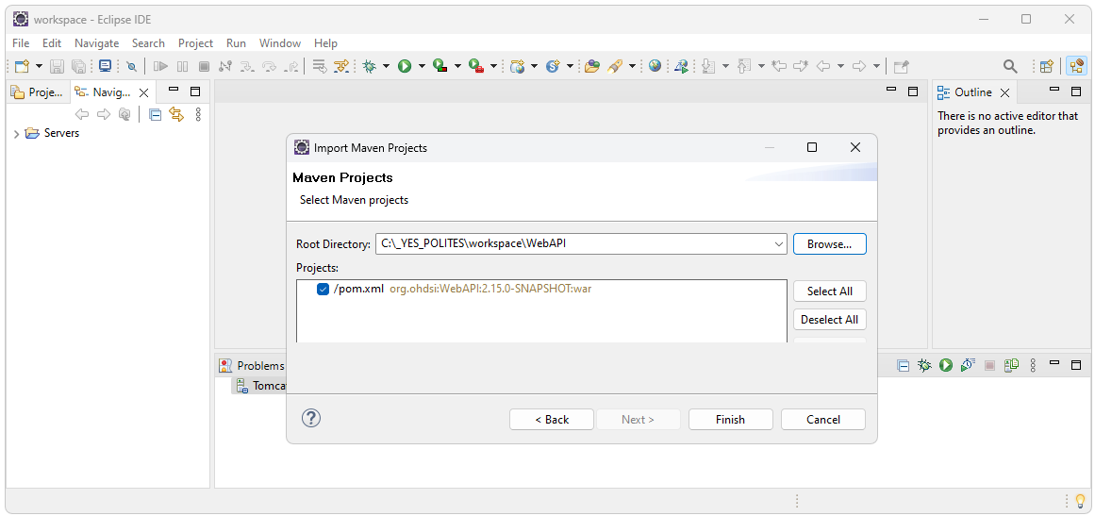1095x516 pixels.
Task: Start the server in debug mode
Action: pos(924,364)
